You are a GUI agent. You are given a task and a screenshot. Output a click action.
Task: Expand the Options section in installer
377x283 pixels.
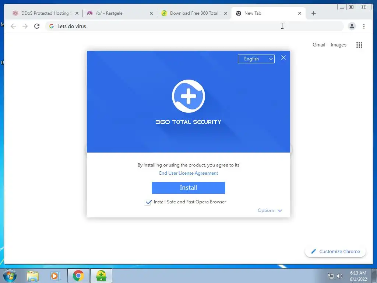click(270, 210)
